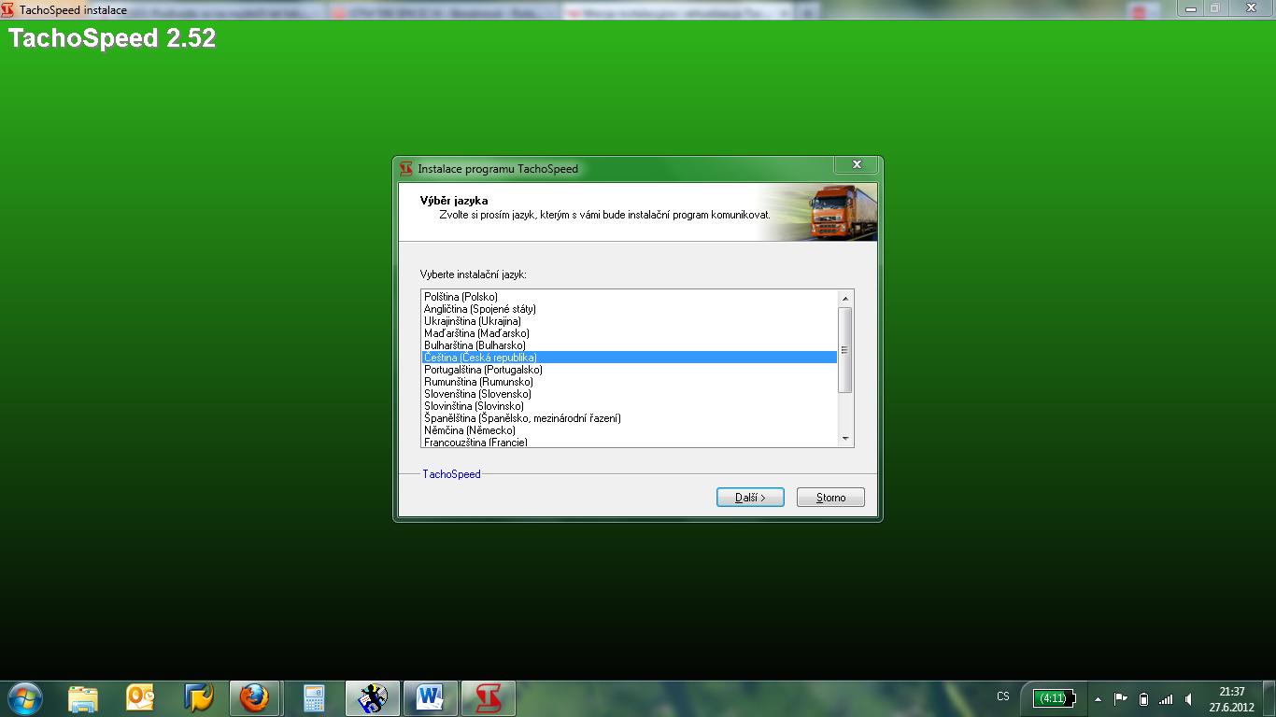Viewport: 1276px width, 717px height.
Task: Select Španělština (Španělsko) language
Action: (629, 418)
